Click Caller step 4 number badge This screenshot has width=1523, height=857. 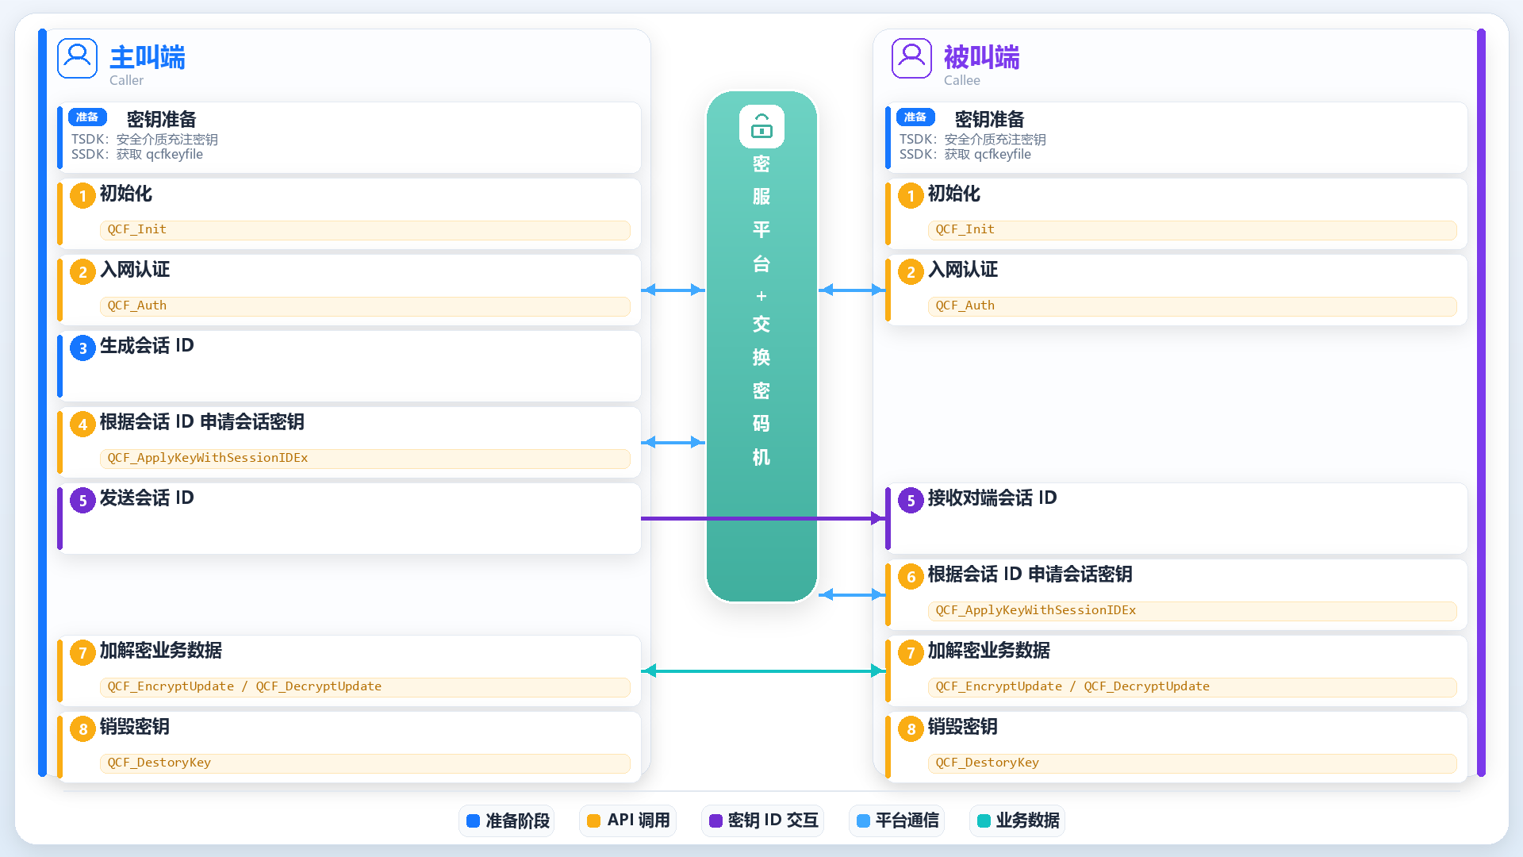(82, 425)
